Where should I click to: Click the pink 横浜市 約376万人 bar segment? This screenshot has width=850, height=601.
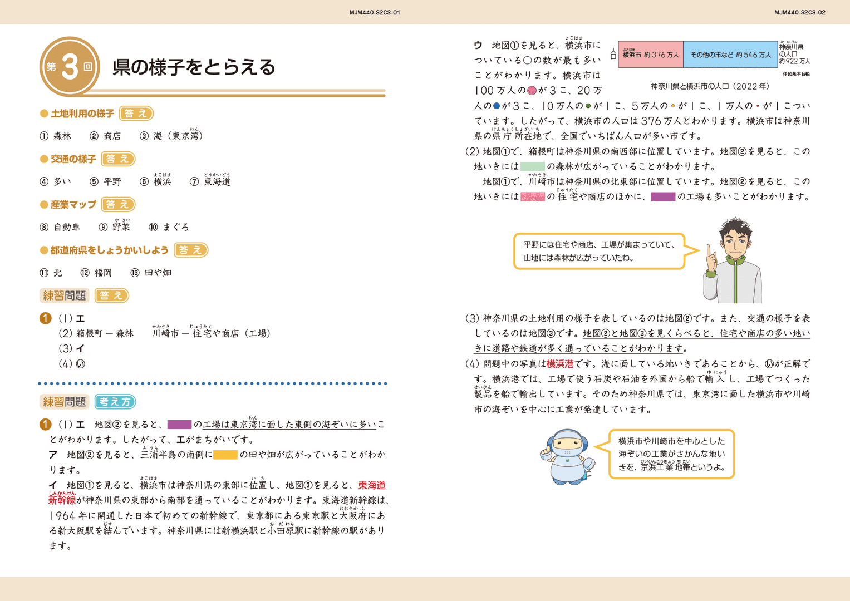pyautogui.click(x=651, y=55)
